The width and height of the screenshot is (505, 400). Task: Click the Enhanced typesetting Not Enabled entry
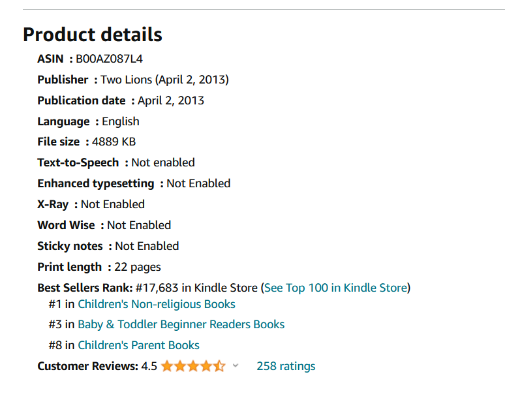(134, 183)
